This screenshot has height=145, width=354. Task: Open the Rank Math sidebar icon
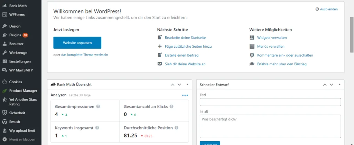click(4, 6)
